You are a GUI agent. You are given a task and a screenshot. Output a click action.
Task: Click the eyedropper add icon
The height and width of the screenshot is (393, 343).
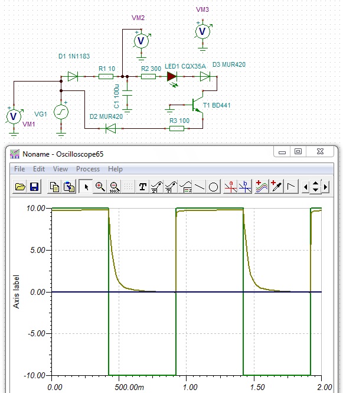[276, 187]
